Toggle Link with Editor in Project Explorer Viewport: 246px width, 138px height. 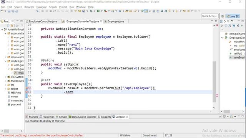[12, 26]
